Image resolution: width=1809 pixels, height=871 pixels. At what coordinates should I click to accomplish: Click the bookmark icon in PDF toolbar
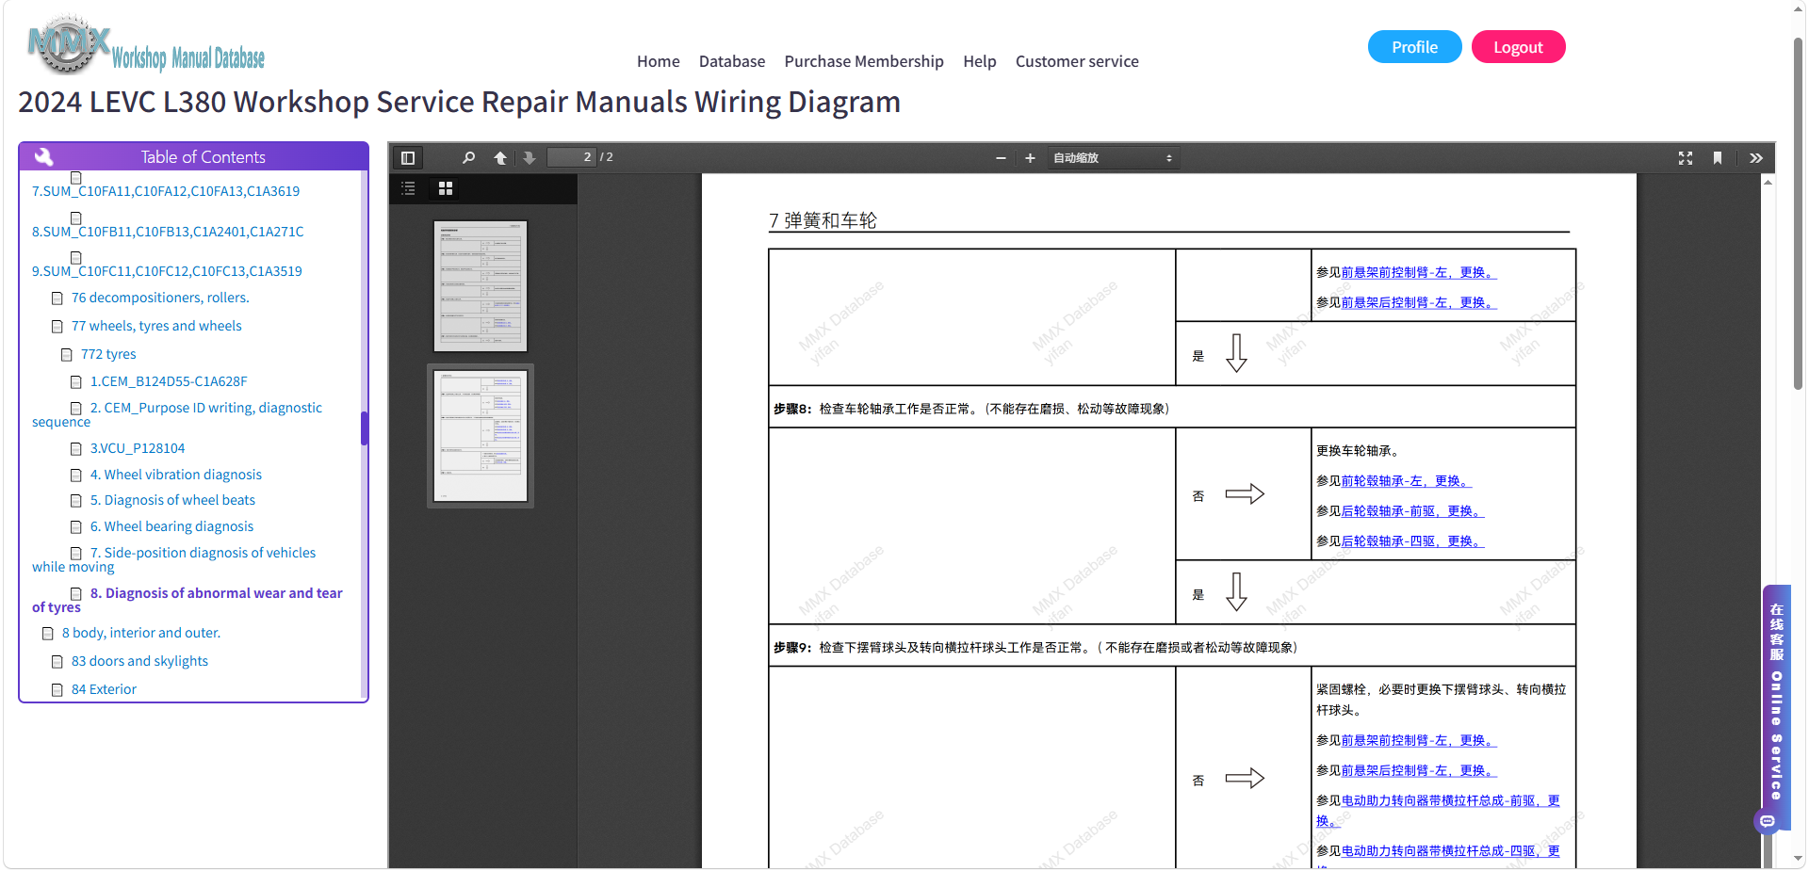pyautogui.click(x=1718, y=158)
